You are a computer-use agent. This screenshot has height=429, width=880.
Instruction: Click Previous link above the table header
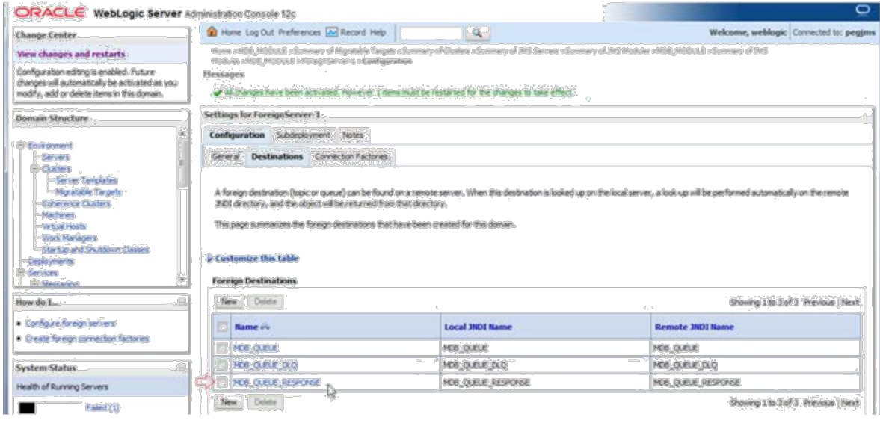819,302
